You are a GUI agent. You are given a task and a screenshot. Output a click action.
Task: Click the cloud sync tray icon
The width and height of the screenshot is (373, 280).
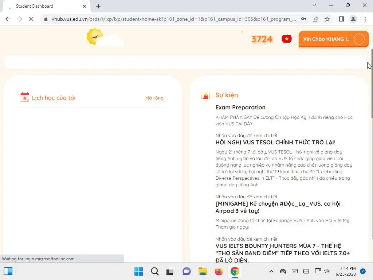click(283, 271)
